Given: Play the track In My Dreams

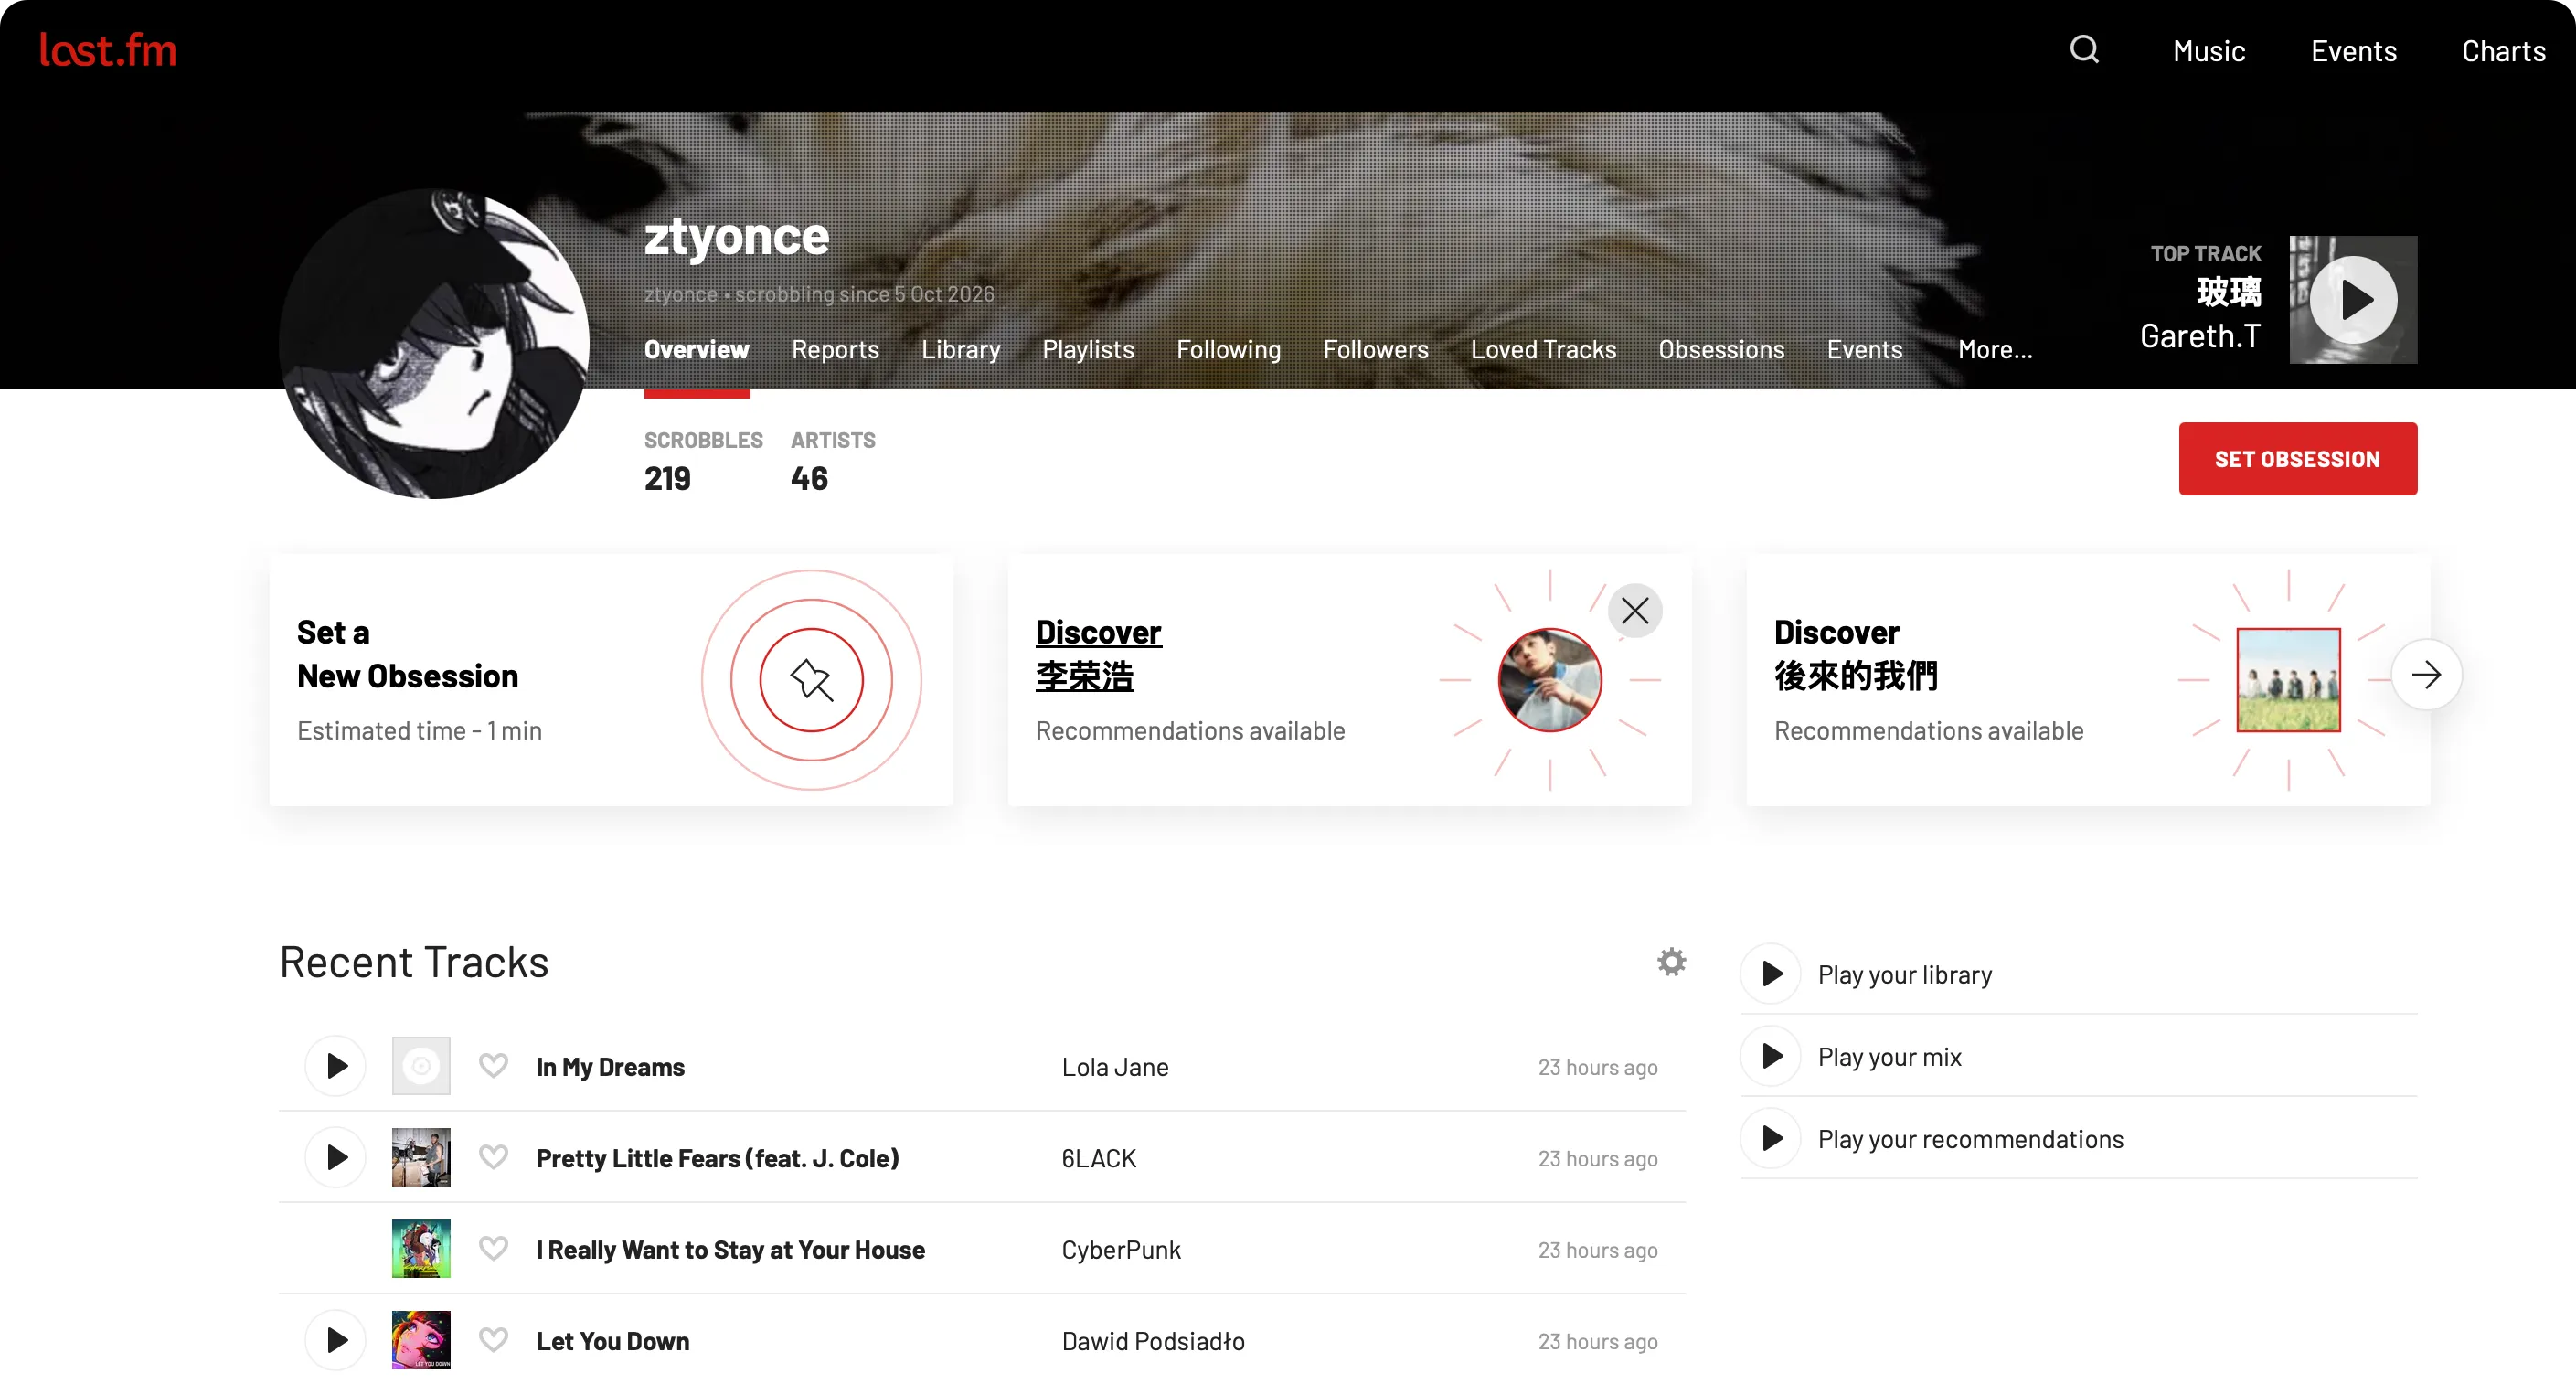Looking at the screenshot, I should [x=336, y=1066].
